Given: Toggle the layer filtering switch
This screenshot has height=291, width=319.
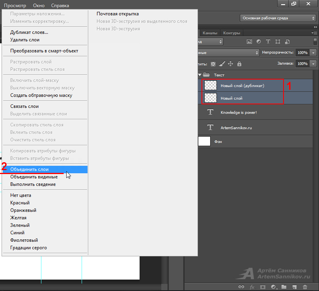Looking at the screenshot, I should [315, 41].
